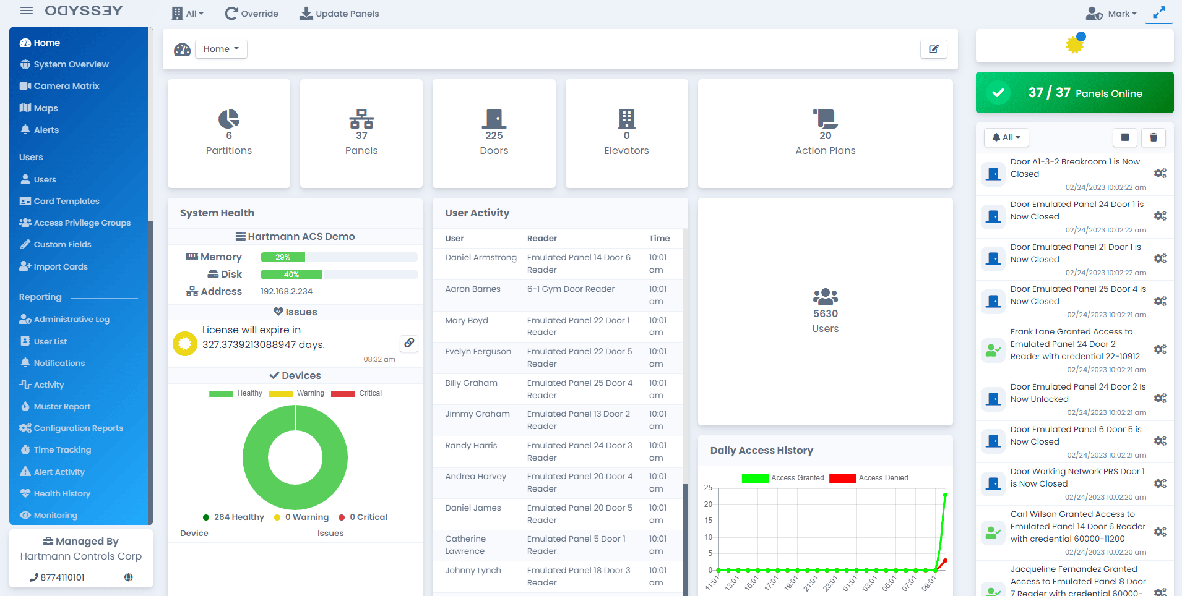This screenshot has width=1182, height=596.
Task: Click the edit dashboard pencil icon
Action: [933, 49]
